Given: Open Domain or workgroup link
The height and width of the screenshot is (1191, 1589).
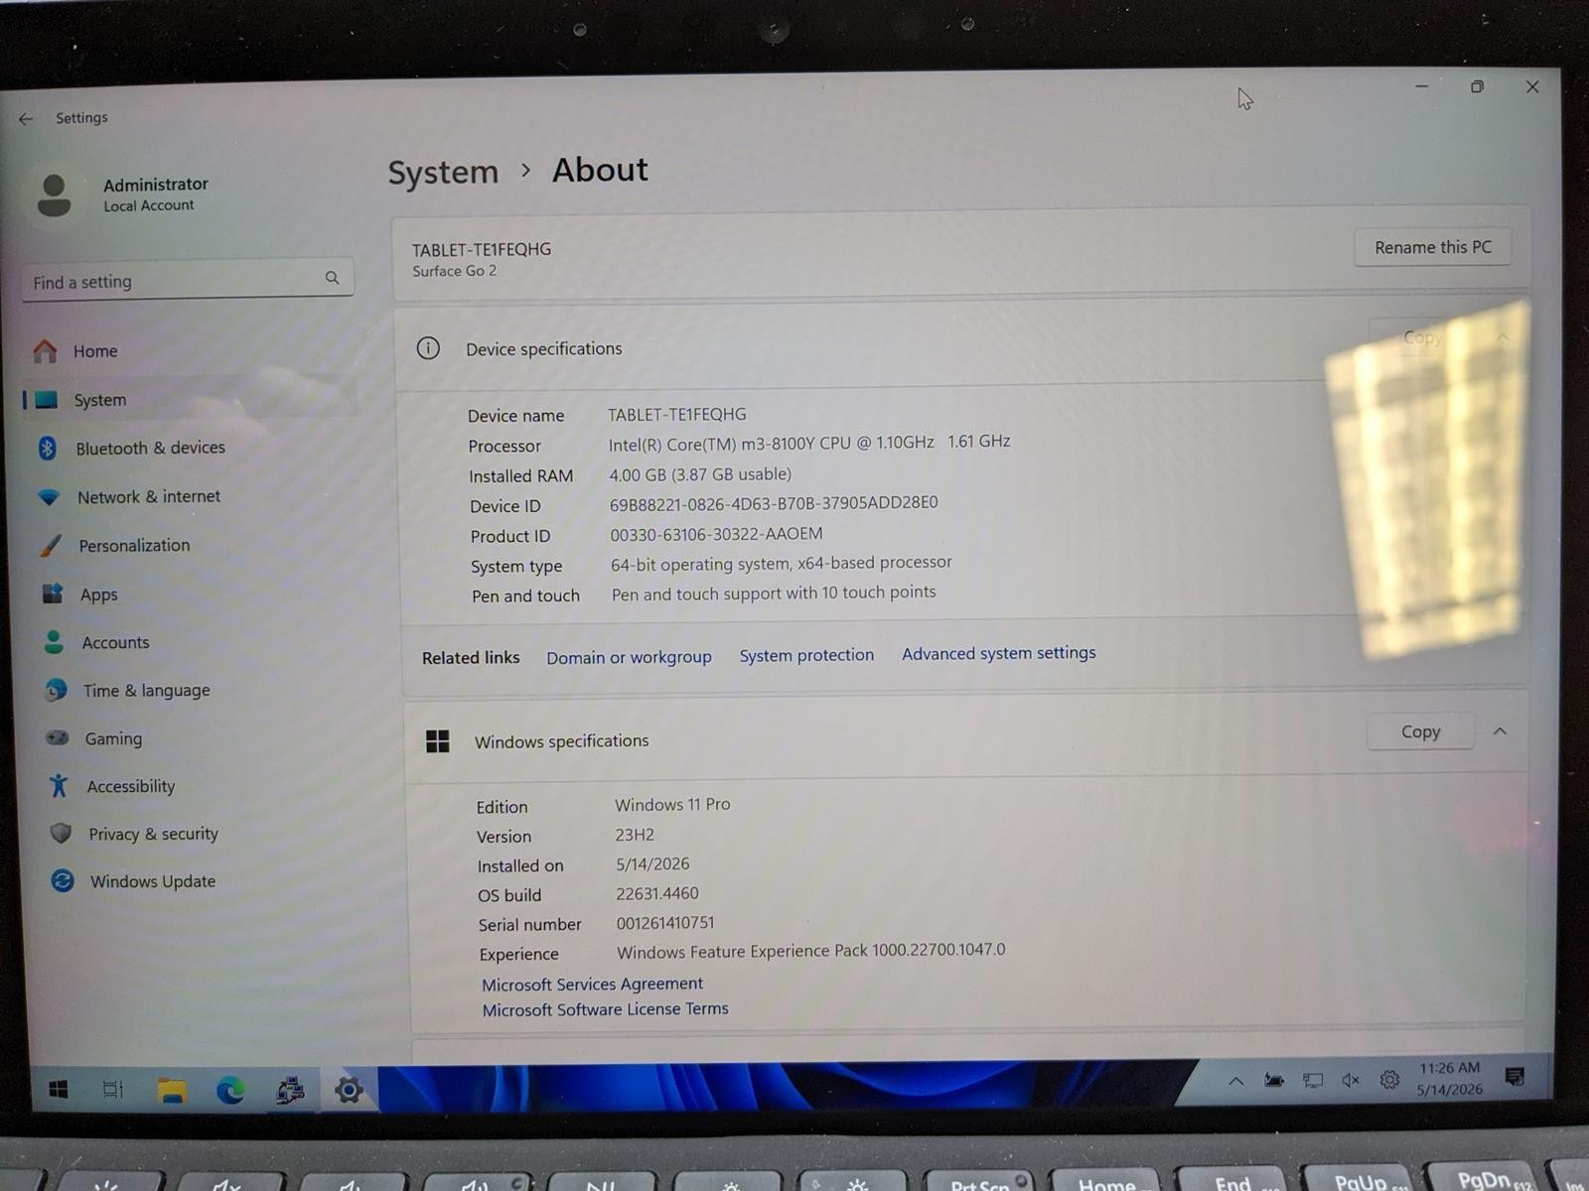Looking at the screenshot, I should point(629,657).
